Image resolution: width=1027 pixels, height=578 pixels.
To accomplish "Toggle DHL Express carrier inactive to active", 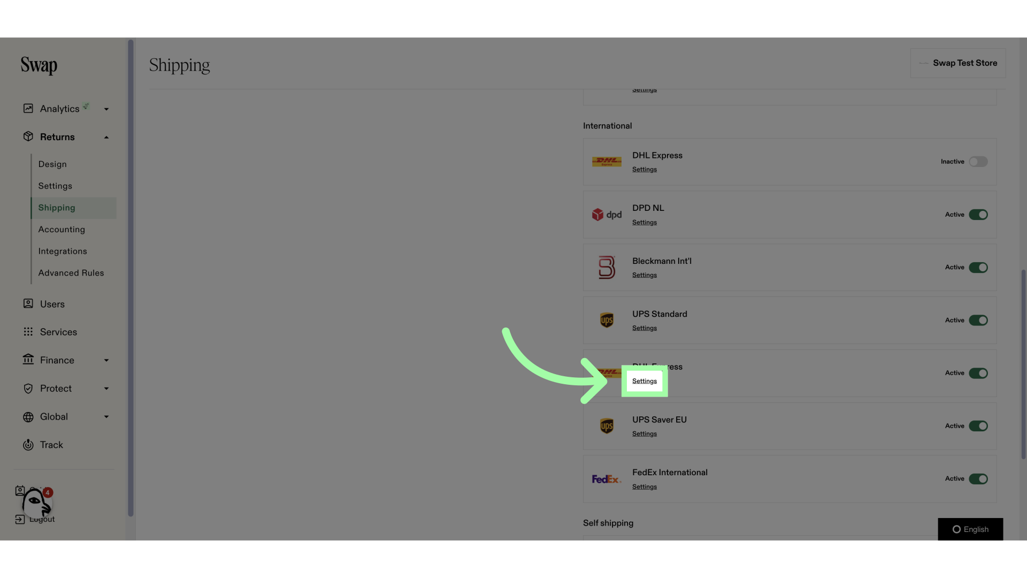I will [978, 161].
